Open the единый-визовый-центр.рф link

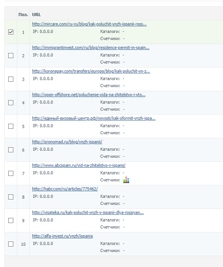pyautogui.click(x=94, y=118)
